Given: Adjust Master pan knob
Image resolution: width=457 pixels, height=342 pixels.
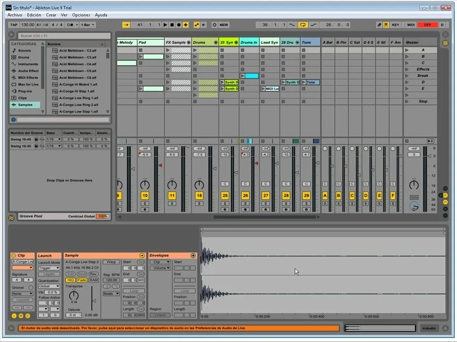Looking at the screenshot, I should point(414,185).
